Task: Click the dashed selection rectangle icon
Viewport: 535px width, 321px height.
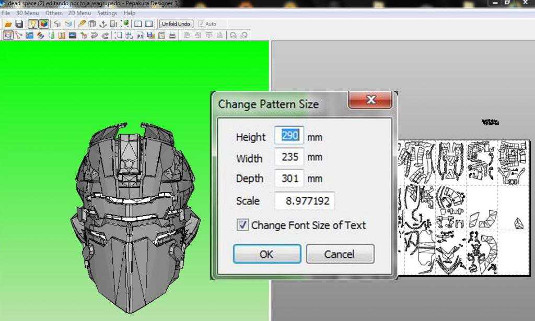Action: (118, 35)
